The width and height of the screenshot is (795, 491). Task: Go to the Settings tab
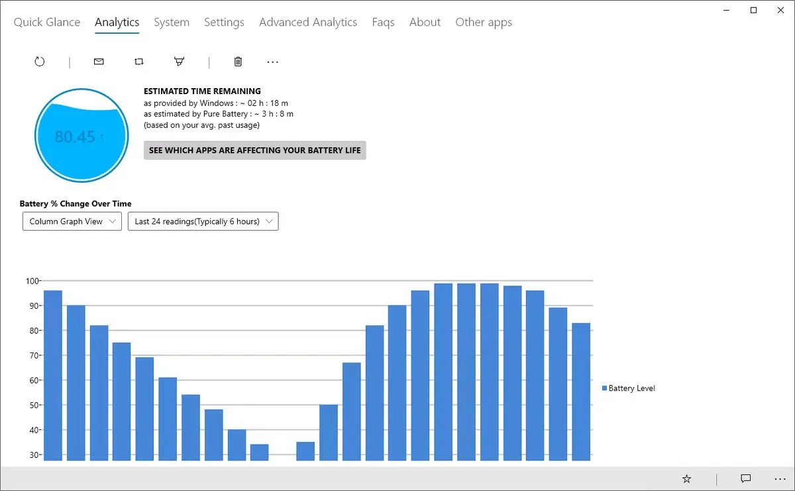pyautogui.click(x=224, y=22)
